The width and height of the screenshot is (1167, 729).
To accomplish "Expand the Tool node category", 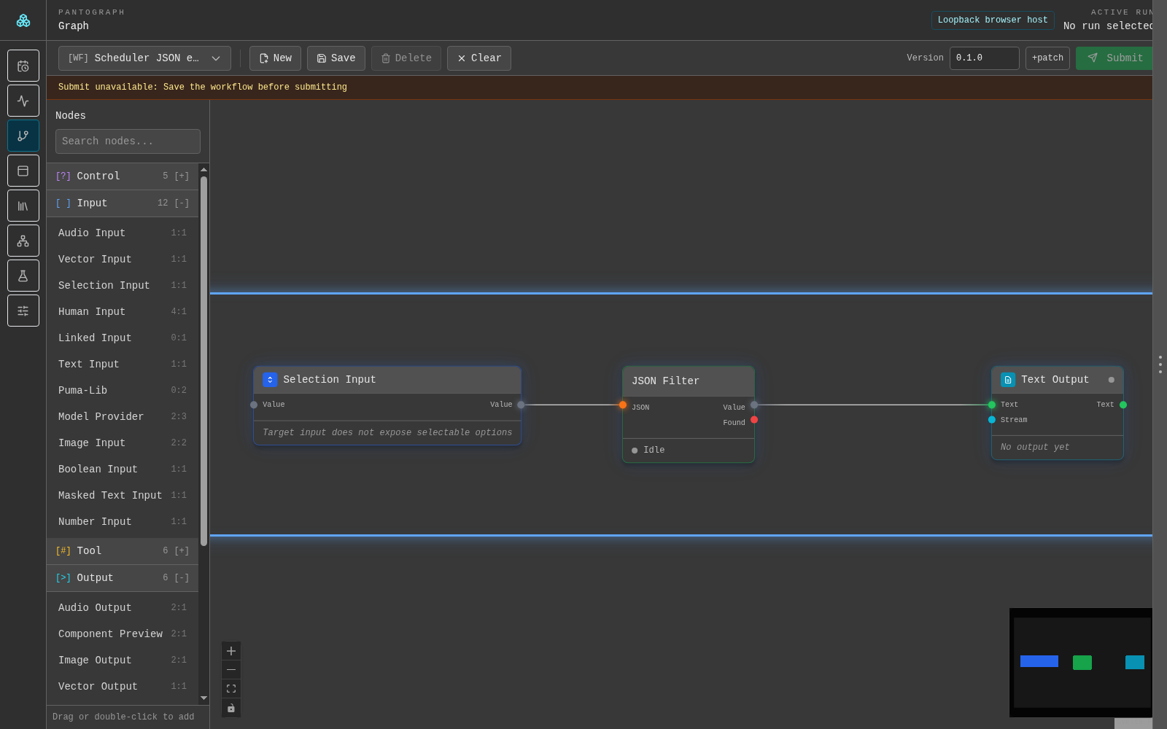I will tap(123, 551).
